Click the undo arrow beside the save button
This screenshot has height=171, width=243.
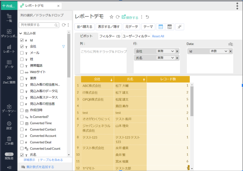(148, 17)
